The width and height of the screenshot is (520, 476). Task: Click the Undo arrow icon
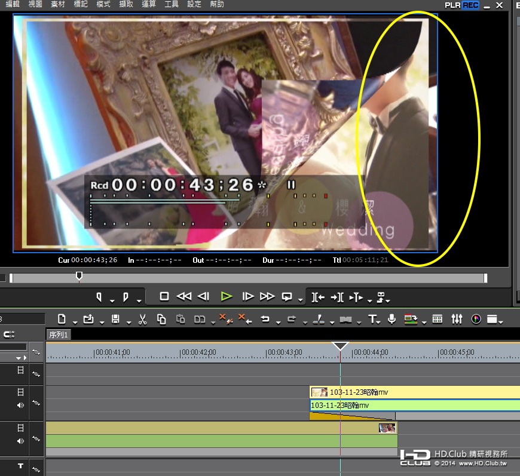pyautogui.click(x=265, y=319)
